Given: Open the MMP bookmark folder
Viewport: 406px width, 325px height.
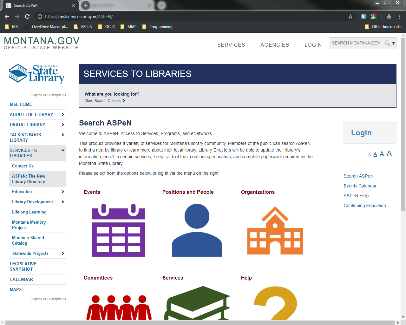Looking at the screenshot, I should 128,27.
